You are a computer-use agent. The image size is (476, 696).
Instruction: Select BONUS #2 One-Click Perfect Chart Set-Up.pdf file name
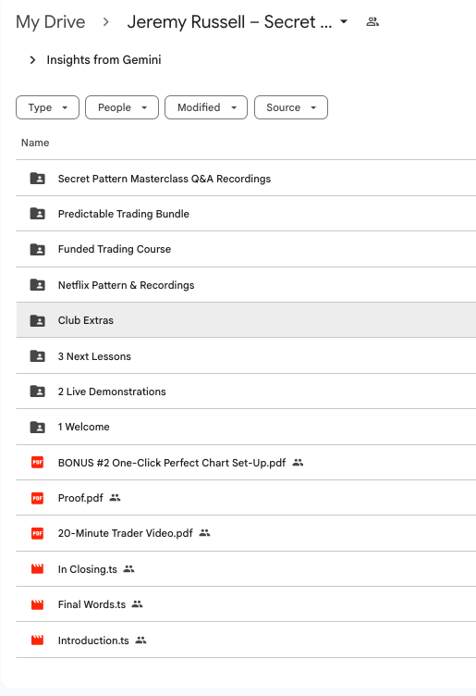tap(172, 463)
